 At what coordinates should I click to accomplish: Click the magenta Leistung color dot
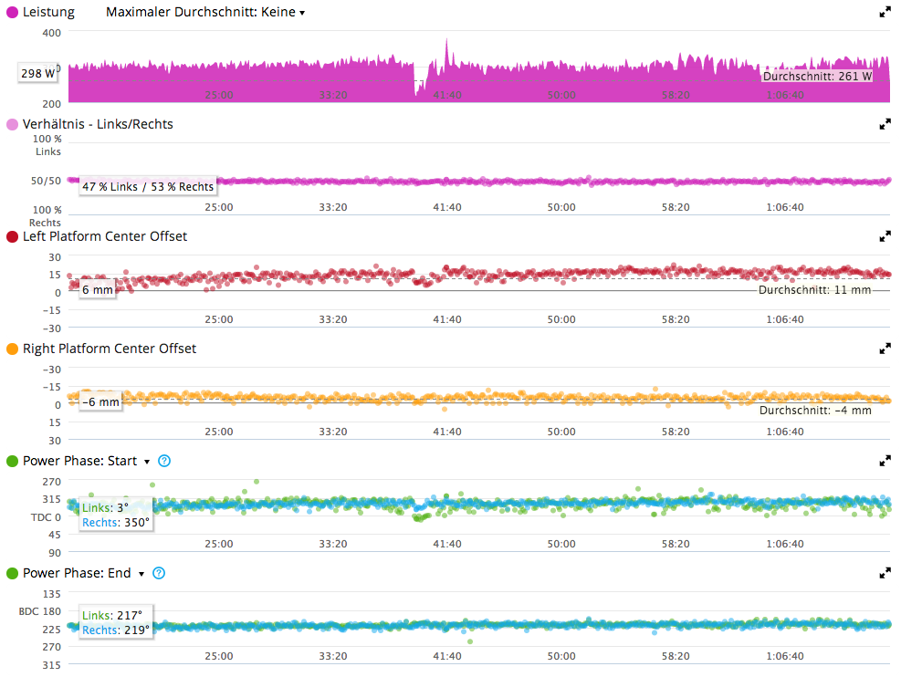pos(13,13)
